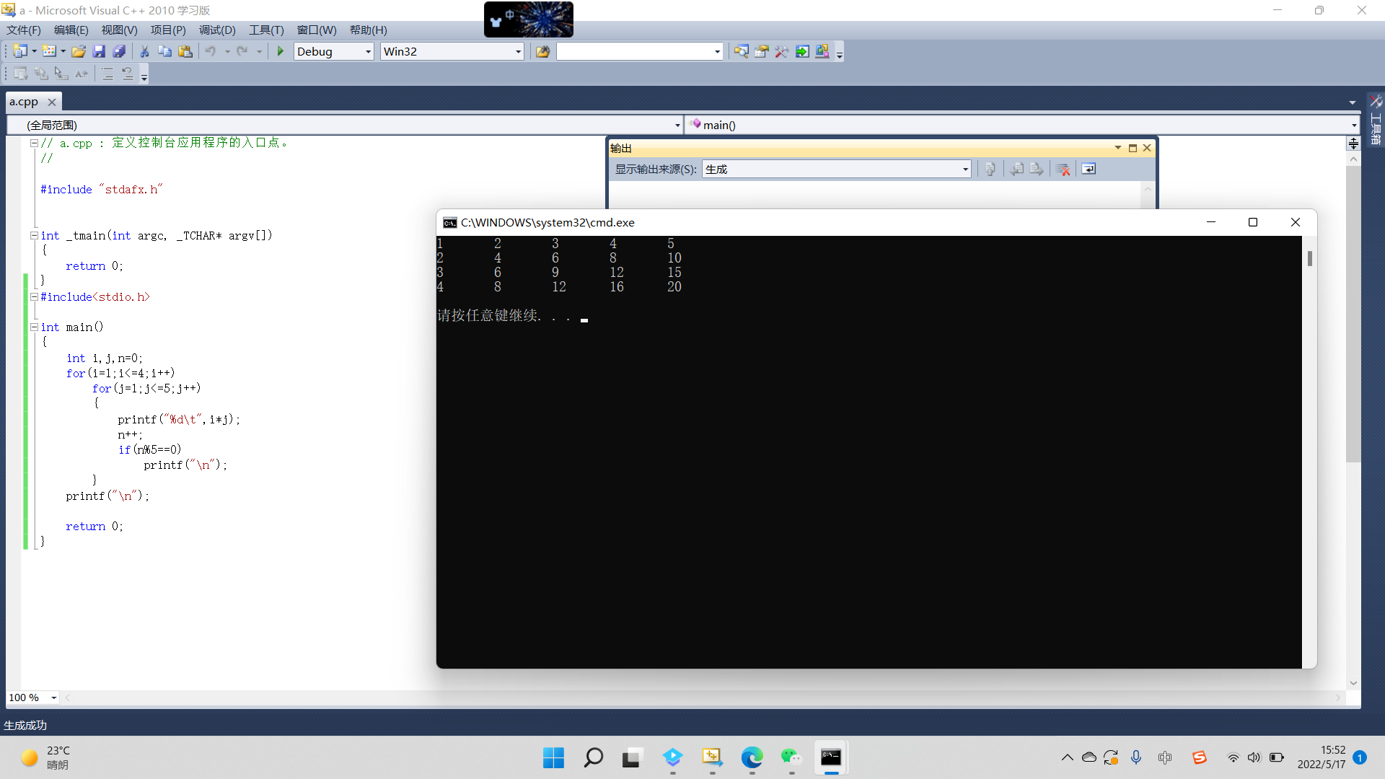Click the Find in Files icon
The image size is (1385, 779).
542,51
